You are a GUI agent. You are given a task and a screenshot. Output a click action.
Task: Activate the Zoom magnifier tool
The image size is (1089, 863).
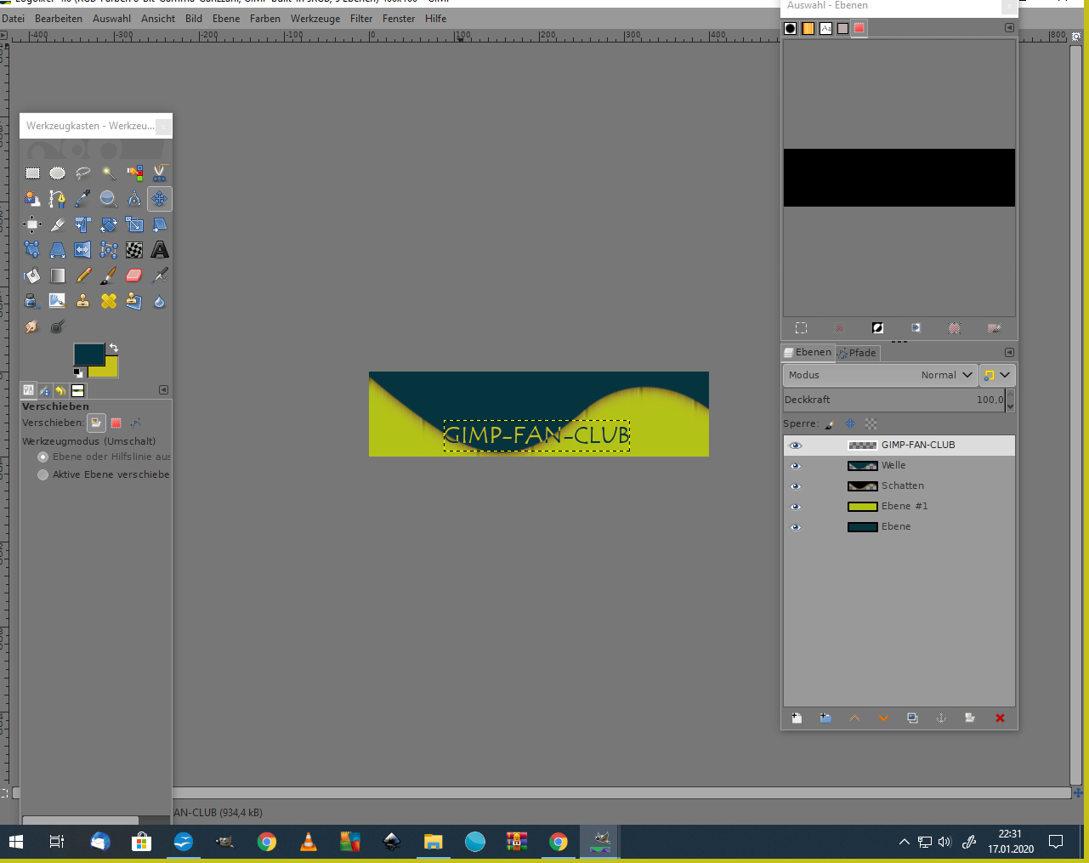pyautogui.click(x=109, y=199)
